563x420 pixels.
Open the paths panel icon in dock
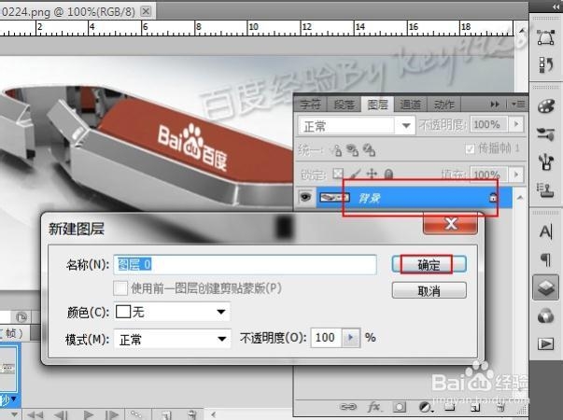[x=545, y=37]
